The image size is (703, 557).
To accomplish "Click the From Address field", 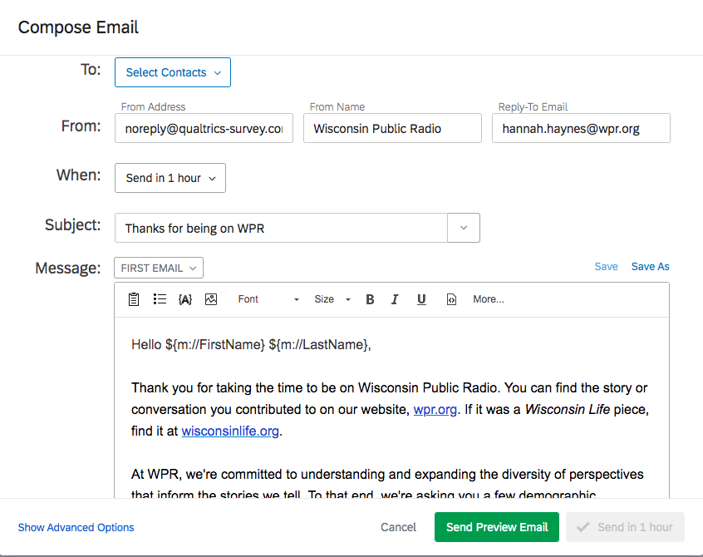I will tap(204, 128).
